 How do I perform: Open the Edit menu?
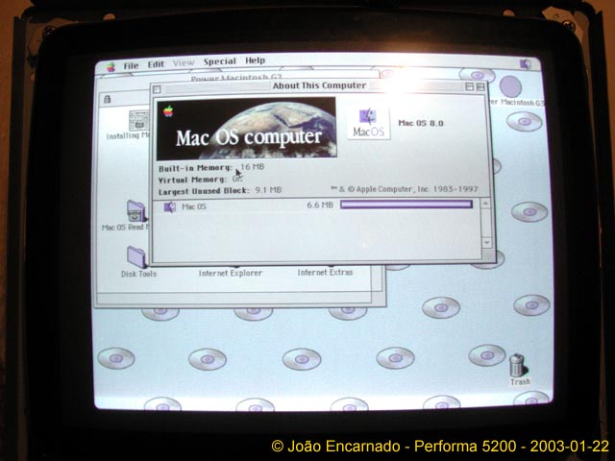point(156,64)
